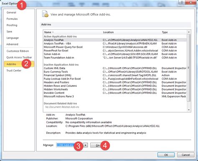This screenshot has height=161, width=198.
Task: Click the list scrollbar up arrow
Action: [189, 32]
